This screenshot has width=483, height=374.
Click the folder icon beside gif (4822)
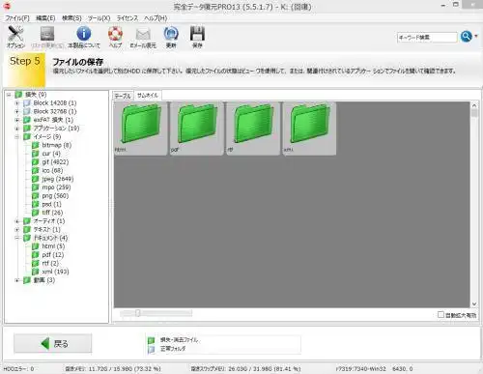(36, 162)
